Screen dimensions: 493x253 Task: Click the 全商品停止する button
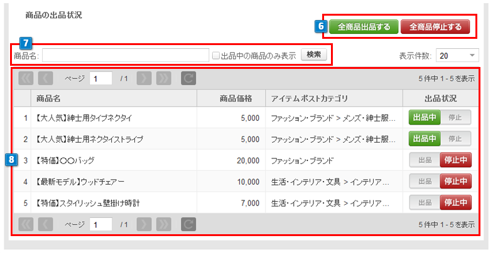(x=435, y=27)
